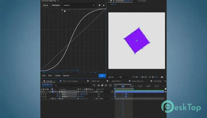Click the blue apply curve button
Viewport: 207px width, 118px height.
tap(102, 76)
